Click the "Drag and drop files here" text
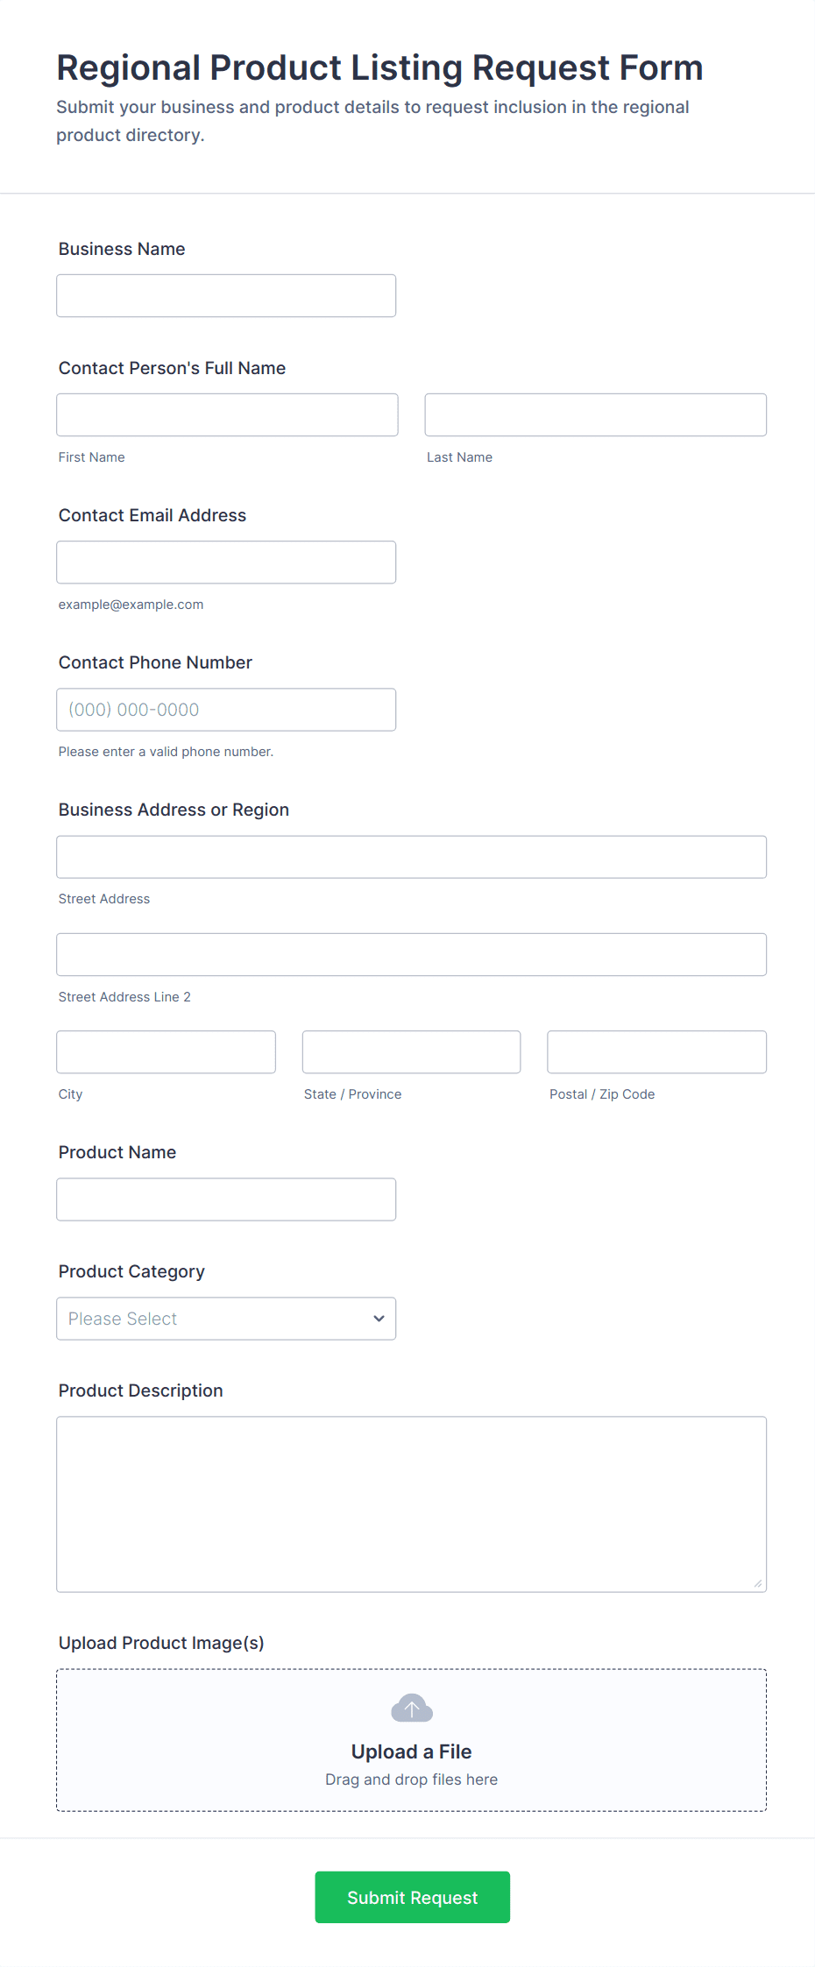The height and width of the screenshot is (1967, 815). (411, 1779)
